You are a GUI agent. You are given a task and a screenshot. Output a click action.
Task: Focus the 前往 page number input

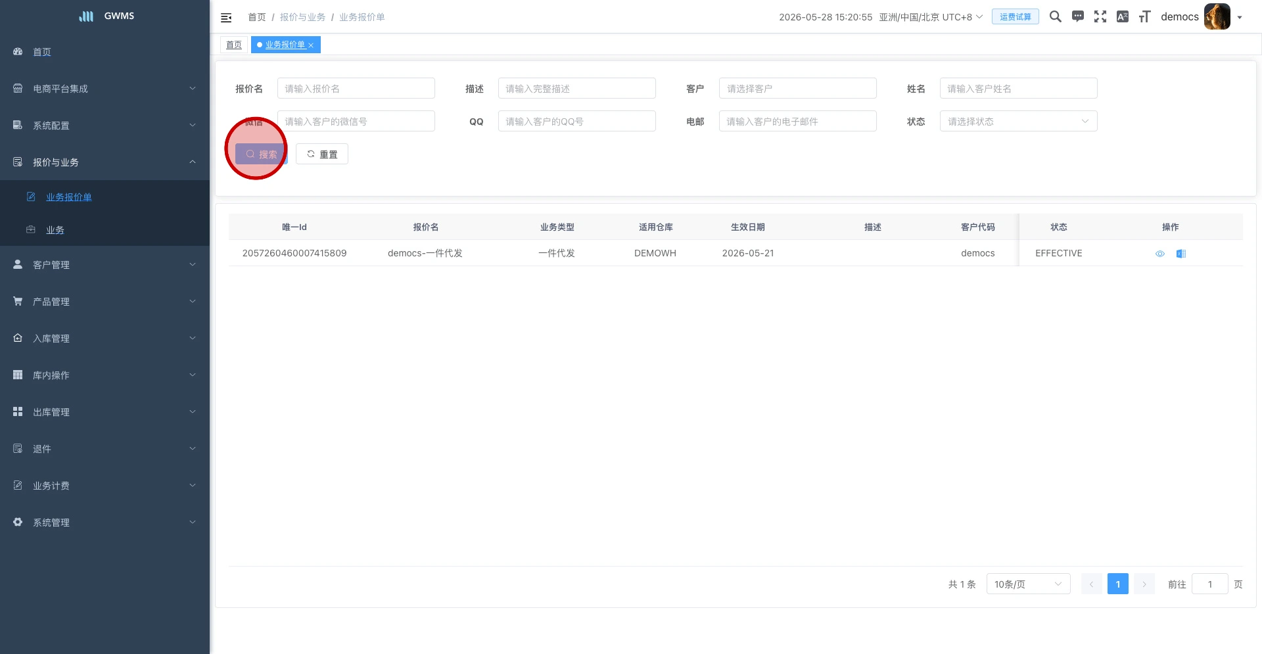point(1210,584)
